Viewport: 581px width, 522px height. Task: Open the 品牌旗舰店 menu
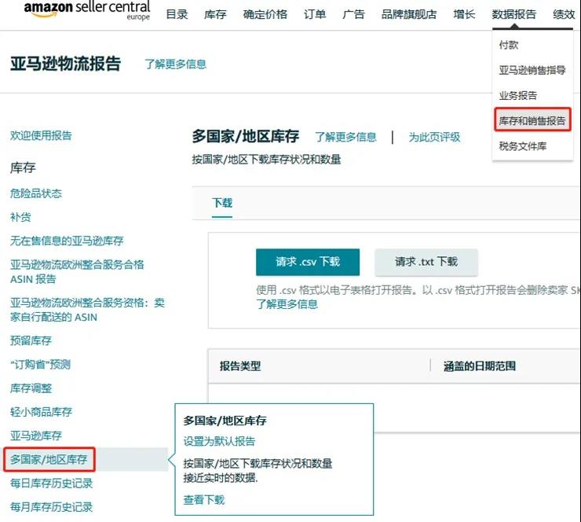click(x=409, y=14)
